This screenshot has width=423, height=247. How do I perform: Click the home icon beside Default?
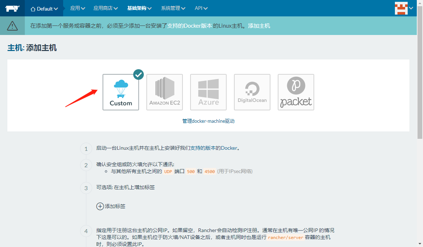pos(33,9)
